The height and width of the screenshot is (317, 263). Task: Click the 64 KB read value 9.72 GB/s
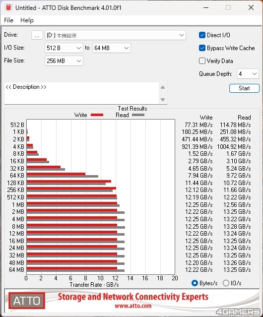click(x=239, y=176)
